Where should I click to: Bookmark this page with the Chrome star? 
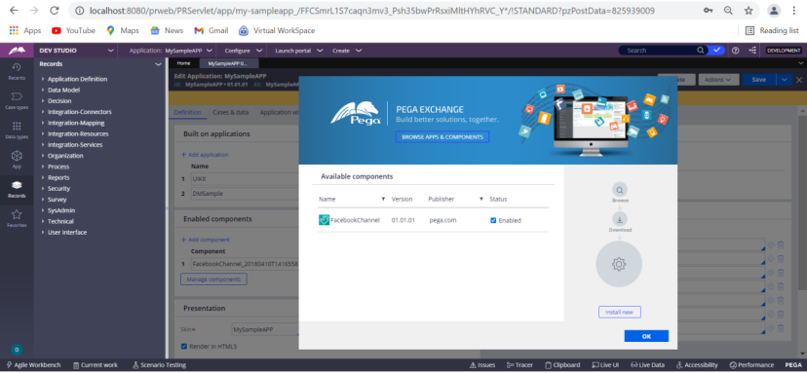[749, 11]
